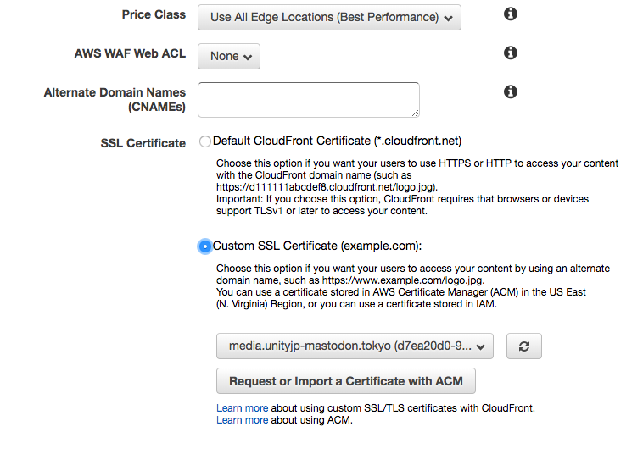This screenshot has width=643, height=454.
Task: Click the Alternate Domain Names text field
Action: pyautogui.click(x=307, y=98)
